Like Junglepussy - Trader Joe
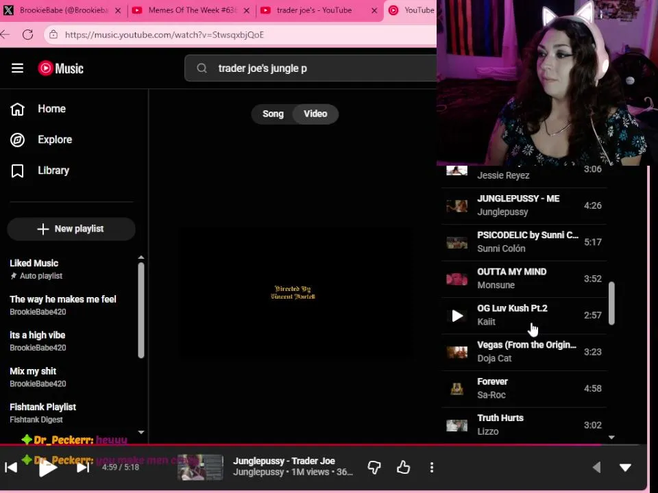658x493 pixels. click(x=403, y=467)
